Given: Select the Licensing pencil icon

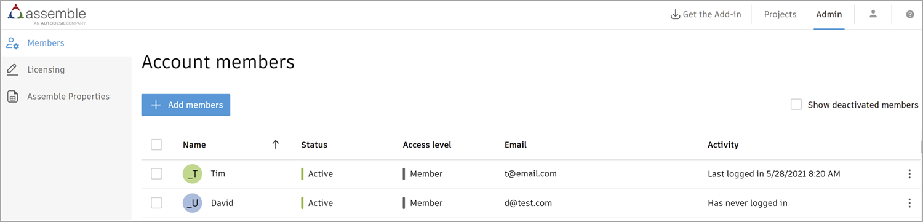Looking at the screenshot, I should pos(12,69).
